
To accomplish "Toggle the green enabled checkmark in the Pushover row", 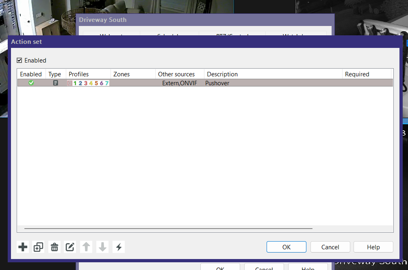I will tap(31, 83).
